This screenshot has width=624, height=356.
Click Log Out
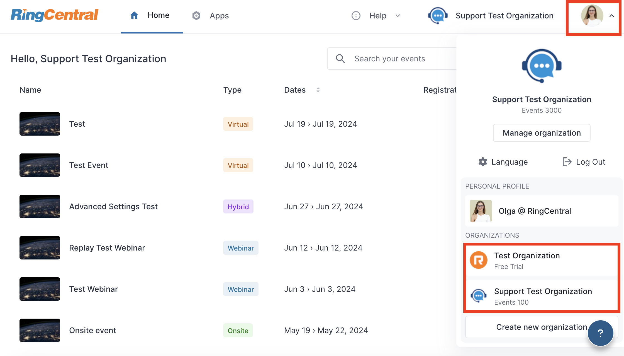(584, 162)
